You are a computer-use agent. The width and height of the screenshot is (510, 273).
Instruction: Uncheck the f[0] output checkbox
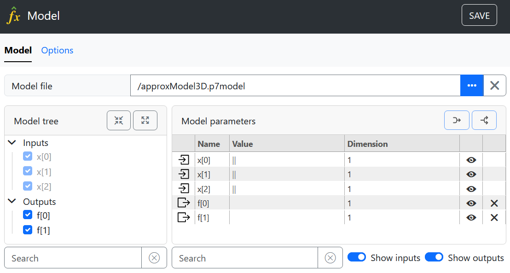(x=28, y=215)
